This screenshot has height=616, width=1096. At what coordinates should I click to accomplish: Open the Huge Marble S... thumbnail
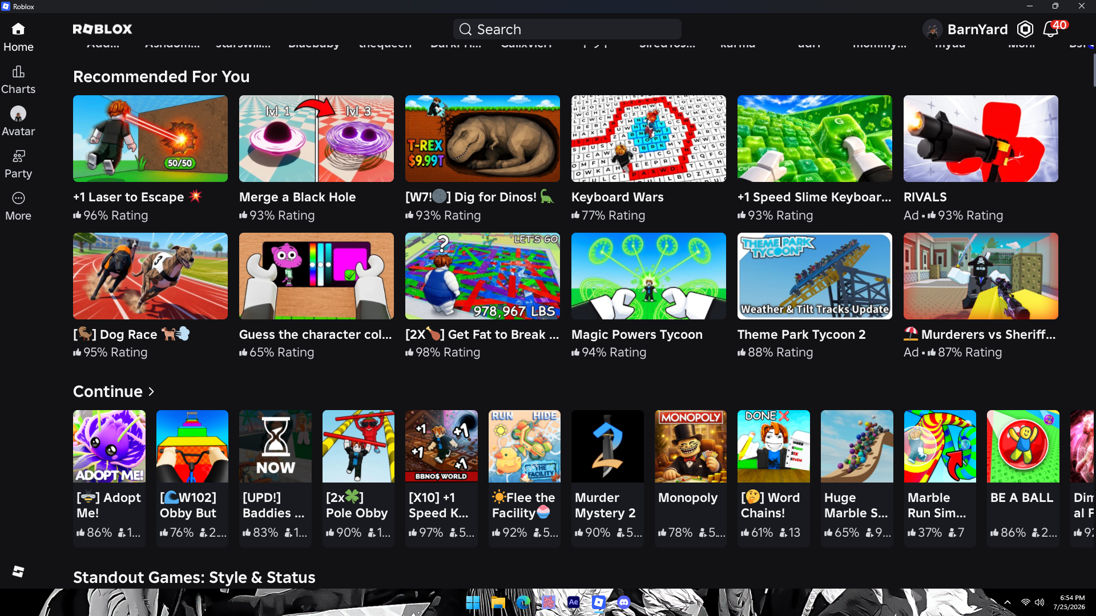(857, 446)
